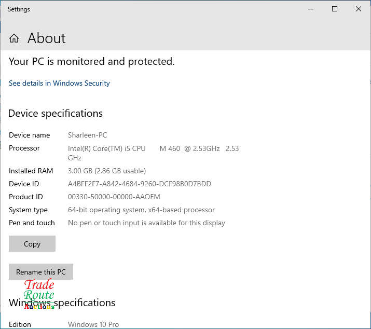
Task: Click the Trade Route Auctions watermark logo
Action: click(x=39, y=295)
